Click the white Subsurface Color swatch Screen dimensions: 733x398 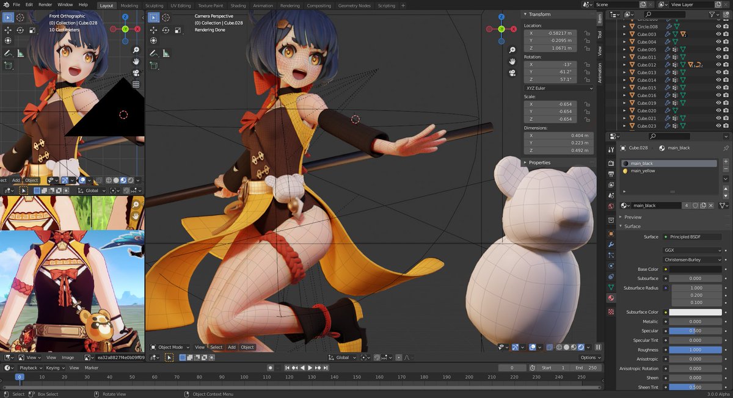[x=695, y=312]
